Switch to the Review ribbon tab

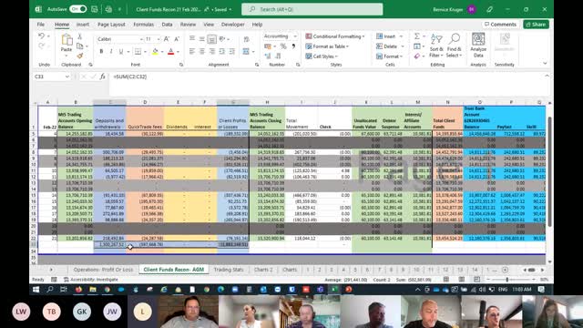tap(189, 25)
